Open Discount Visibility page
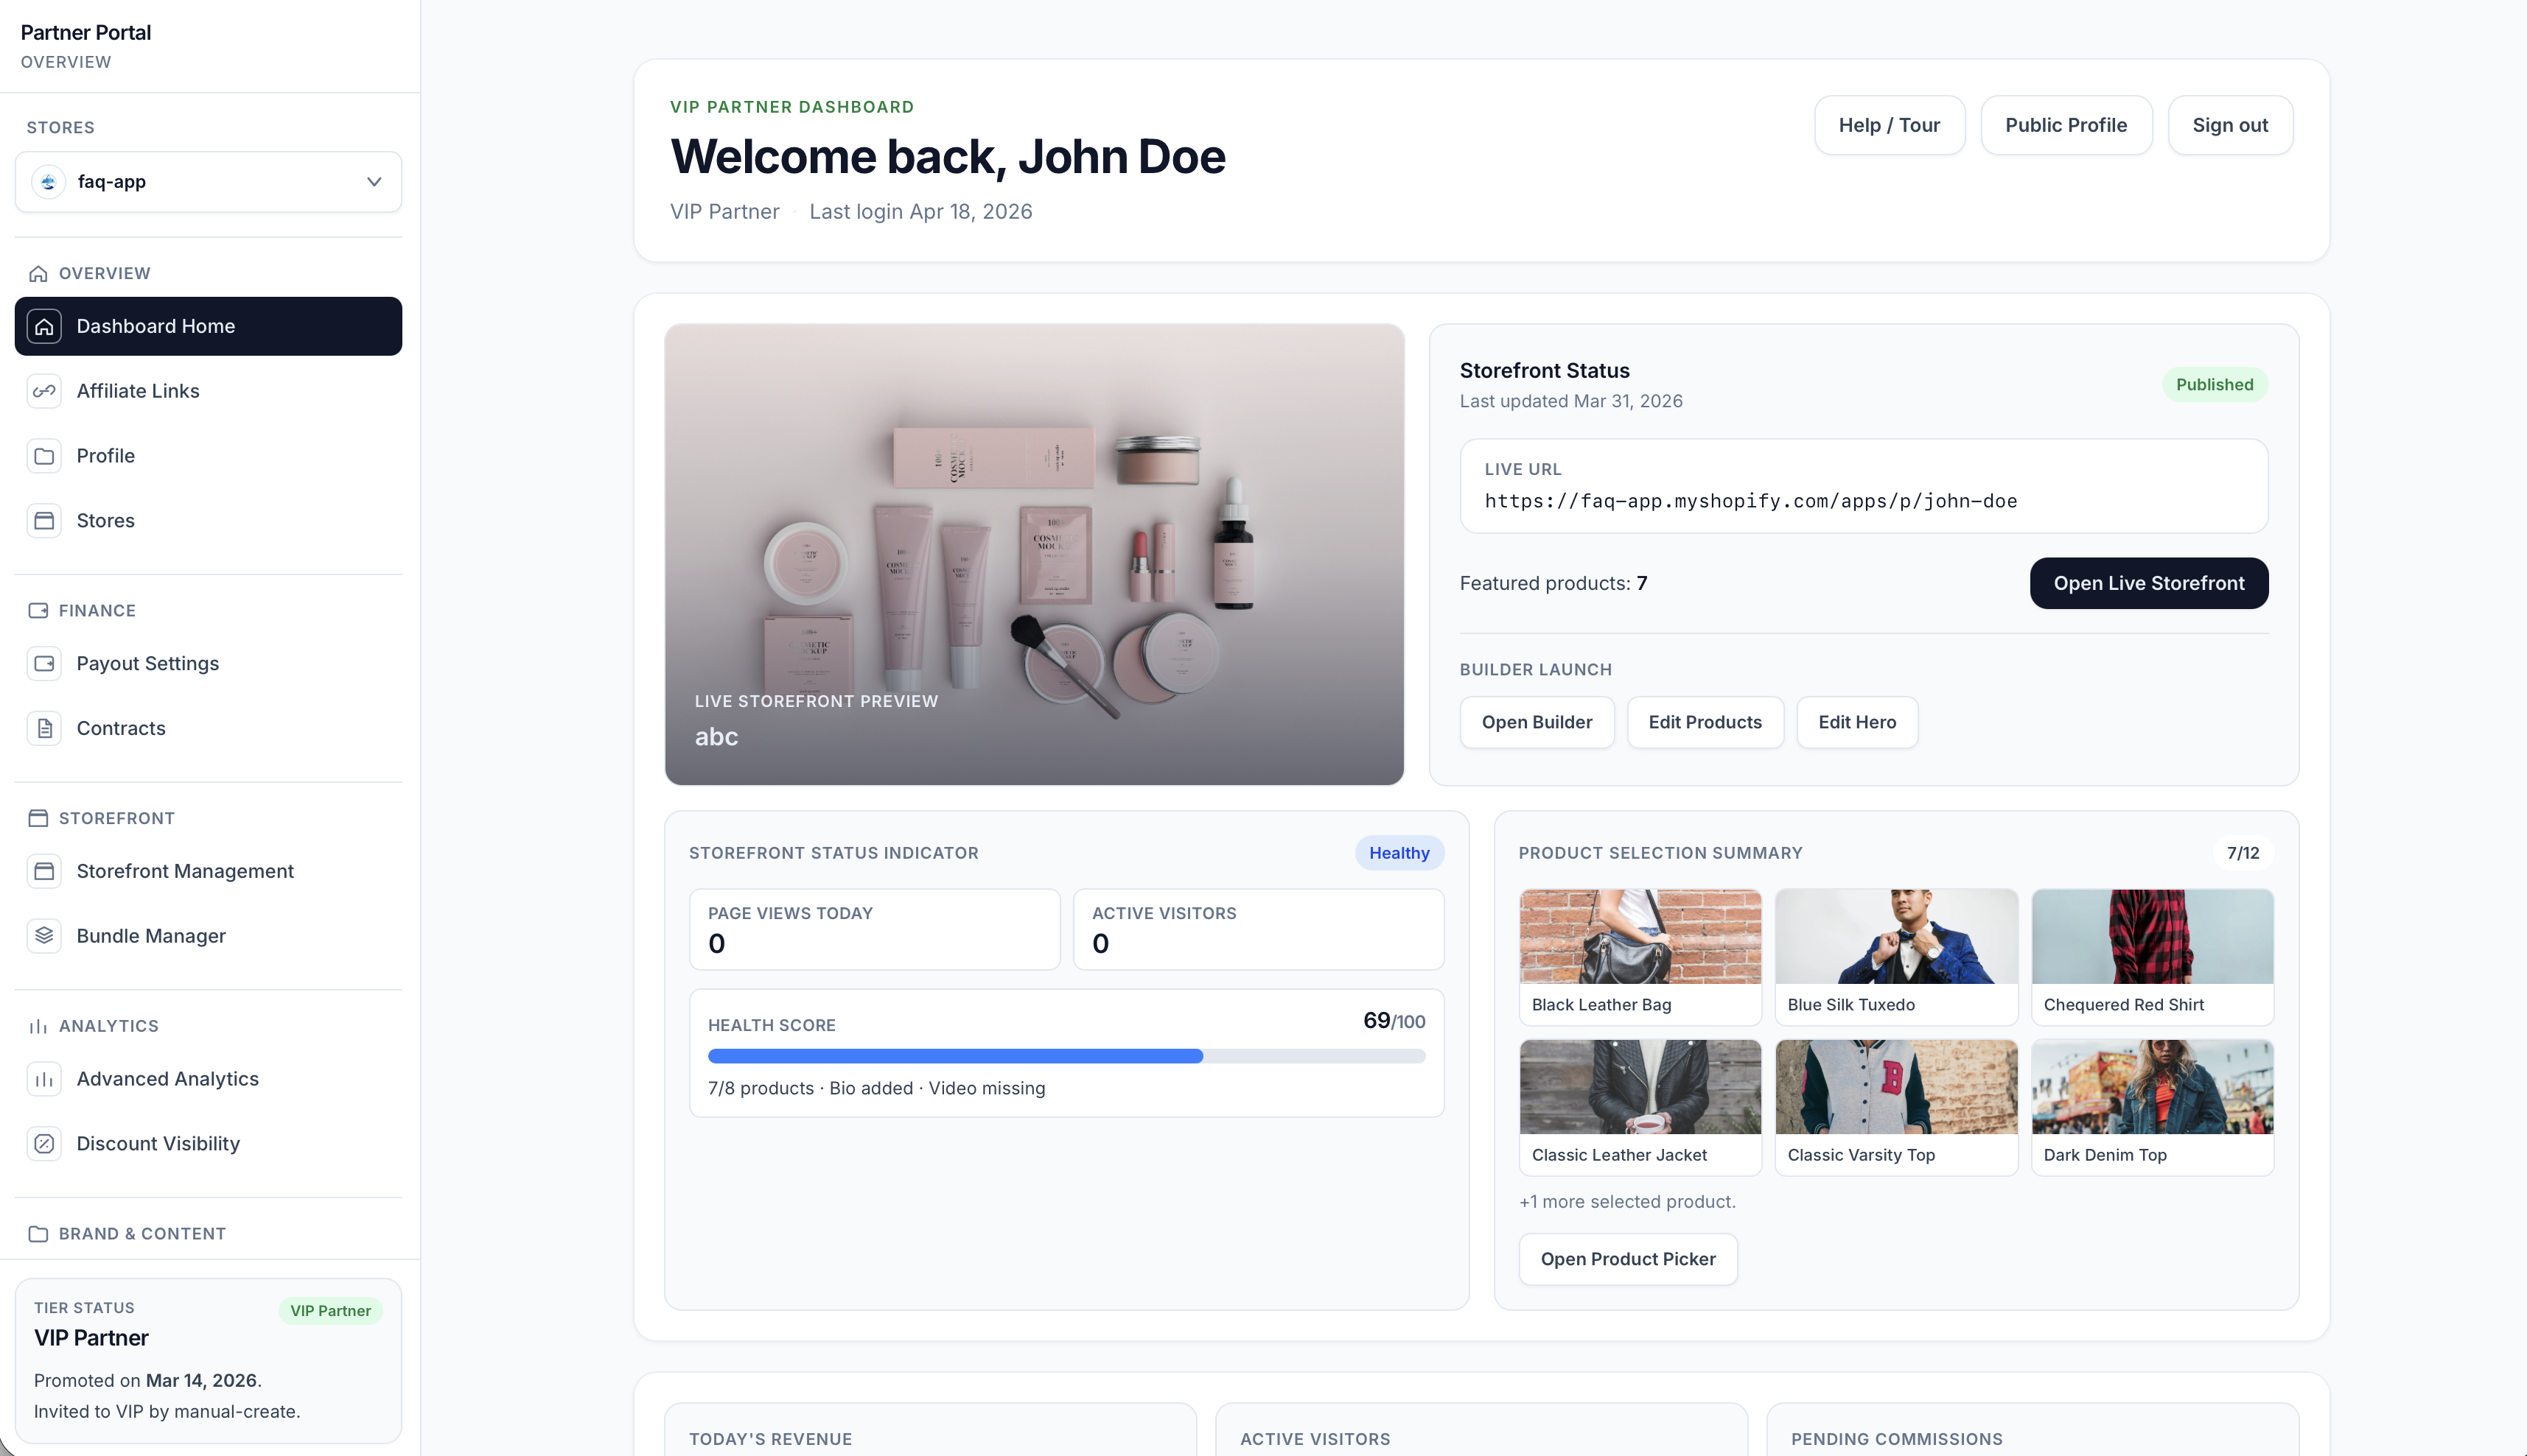Screen dimensions: 2527x1456 point(208,1144)
